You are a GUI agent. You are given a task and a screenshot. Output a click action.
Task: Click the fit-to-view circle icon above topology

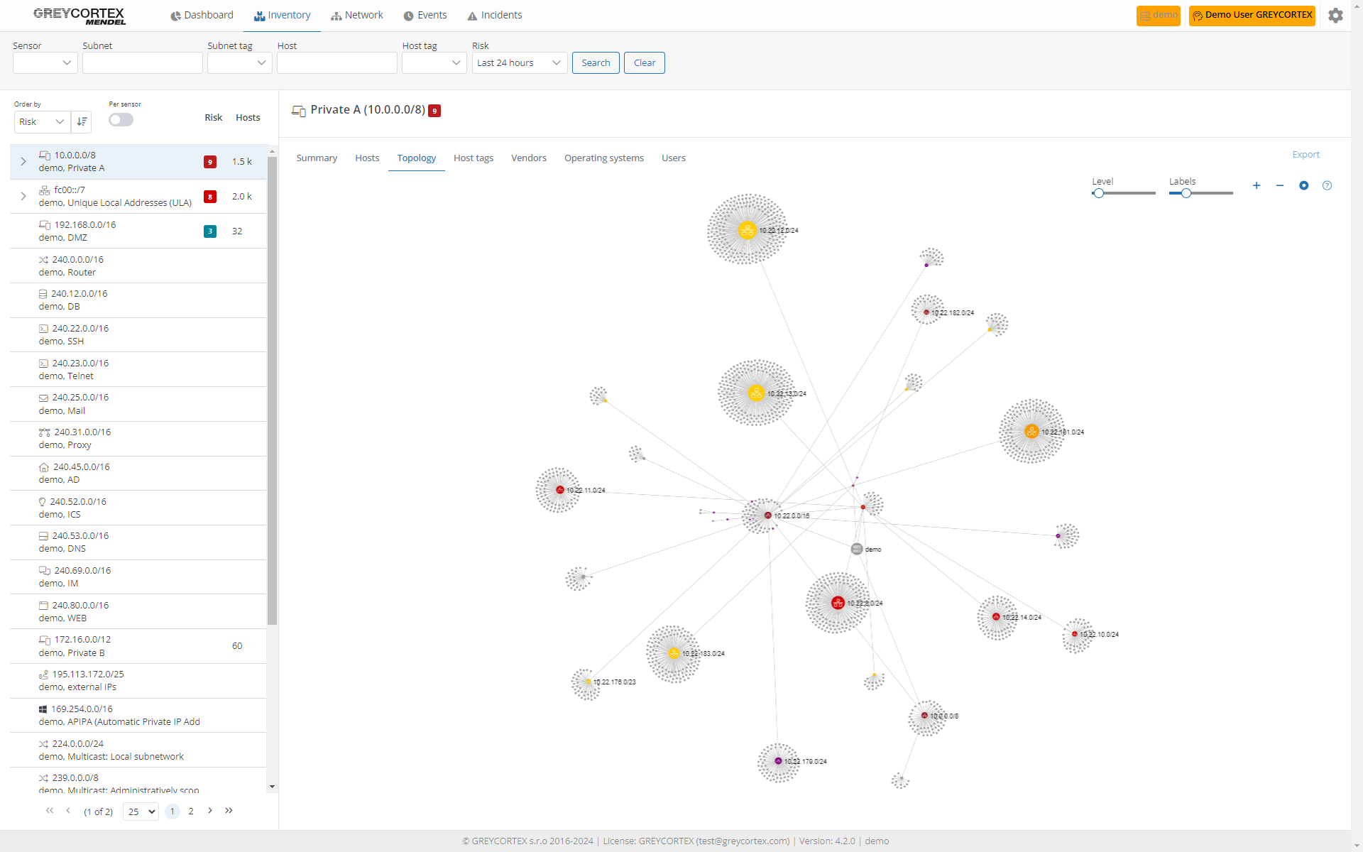[1303, 185]
